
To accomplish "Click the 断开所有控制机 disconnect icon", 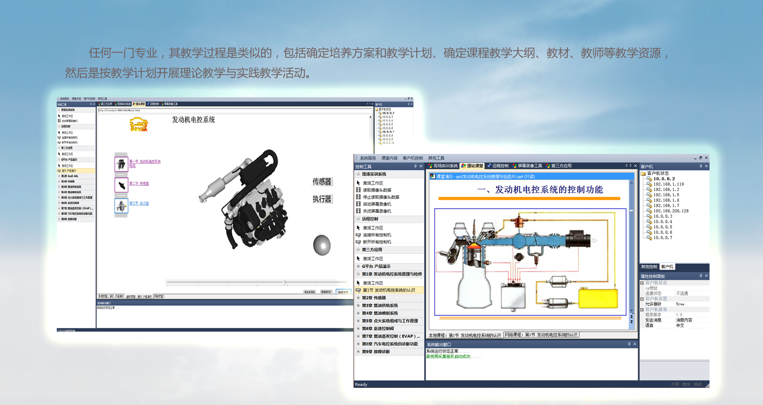I will click(x=359, y=242).
